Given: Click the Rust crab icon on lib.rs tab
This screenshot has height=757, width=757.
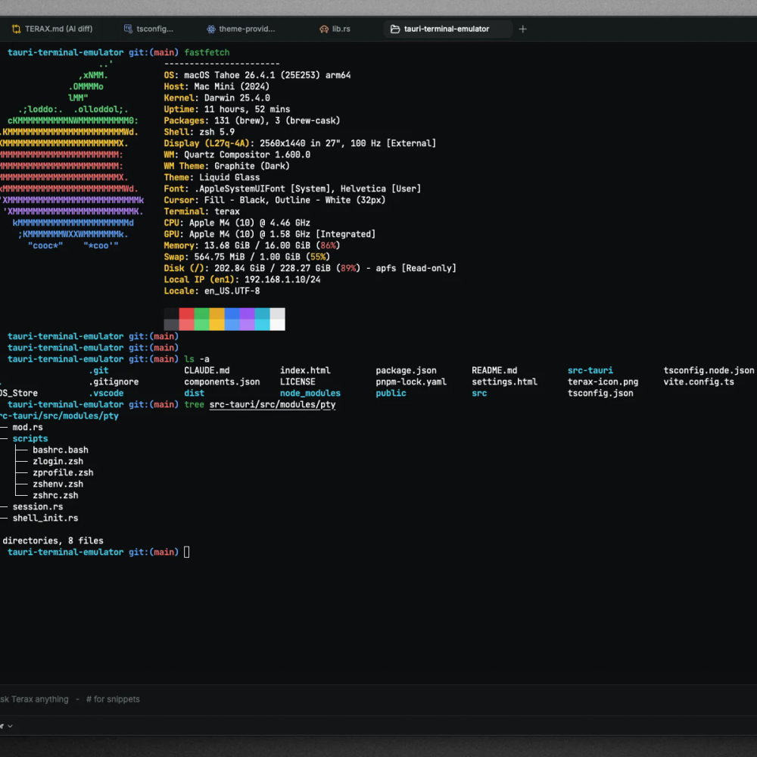Looking at the screenshot, I should point(324,29).
